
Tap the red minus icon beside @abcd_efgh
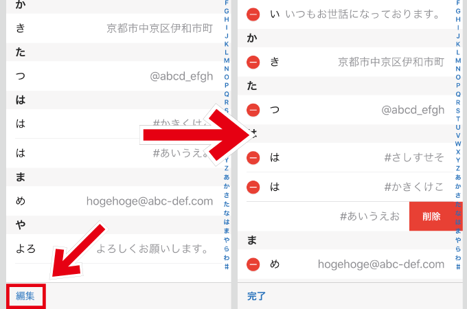(253, 110)
